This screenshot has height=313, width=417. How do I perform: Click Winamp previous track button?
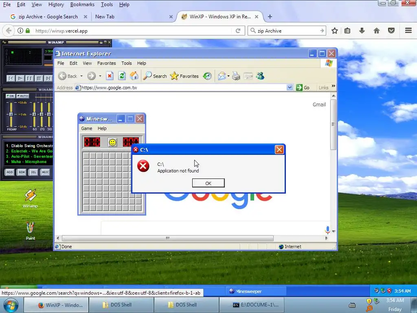point(11,78)
